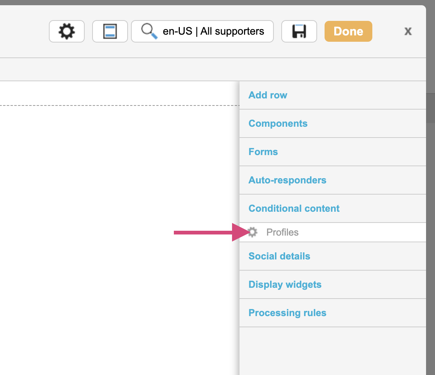Click the magnifying glass preview icon
The image size is (435, 375).
149,31
